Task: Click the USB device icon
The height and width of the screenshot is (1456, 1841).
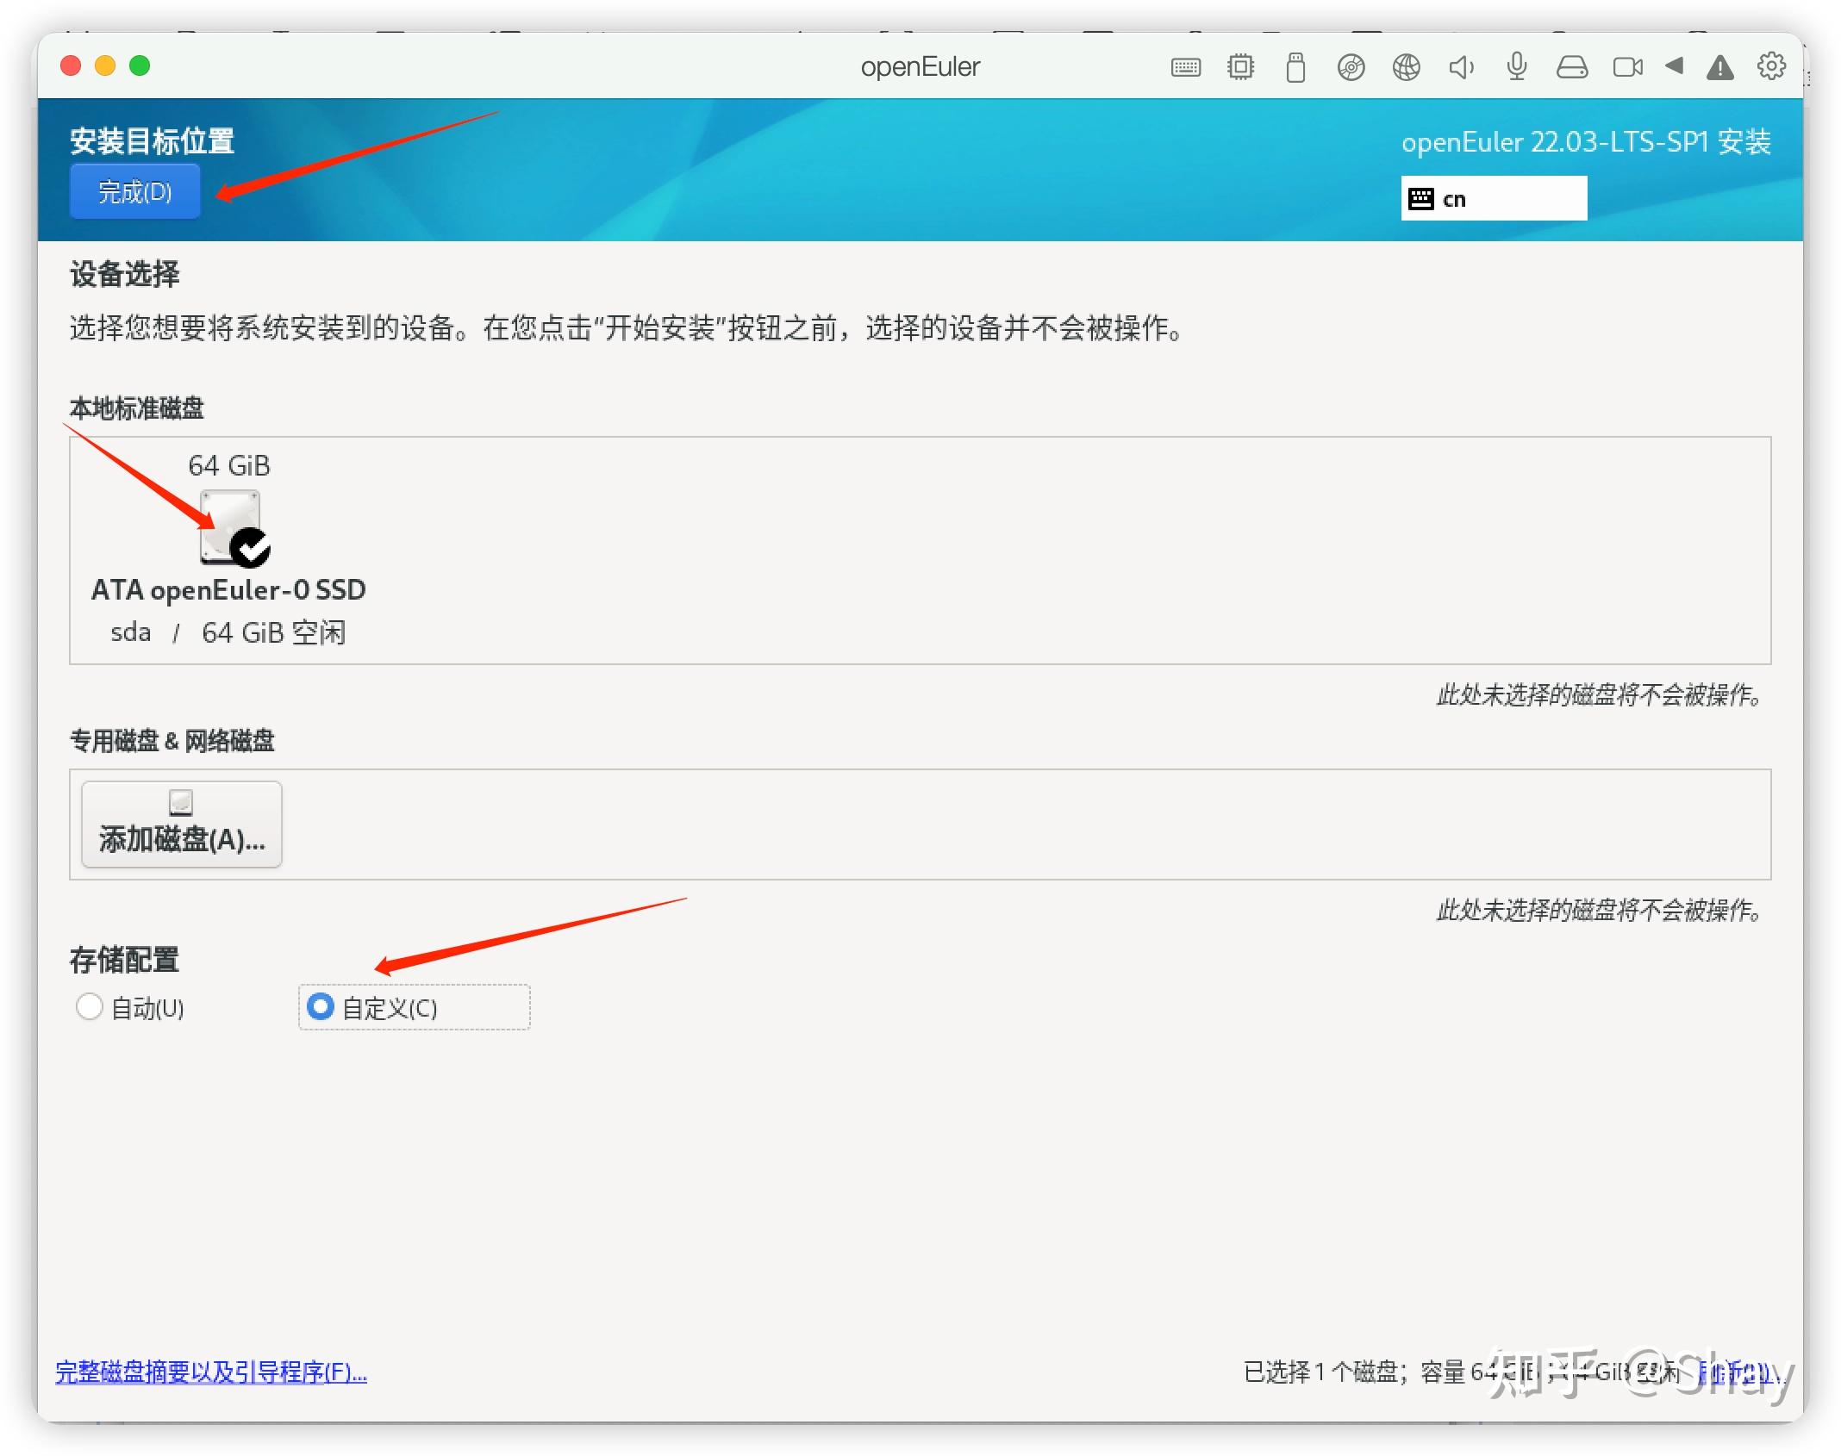Action: click(1295, 66)
